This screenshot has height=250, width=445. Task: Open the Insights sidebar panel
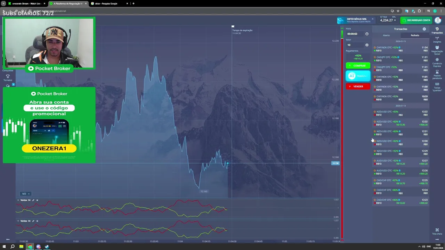coord(437,40)
